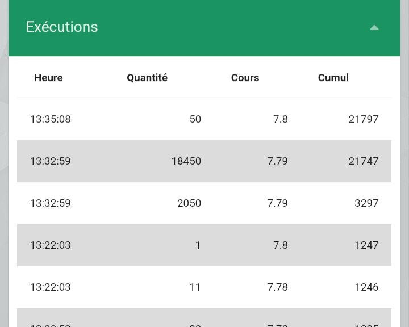Click cumul value 21747
The height and width of the screenshot is (327, 409).
pos(364,161)
